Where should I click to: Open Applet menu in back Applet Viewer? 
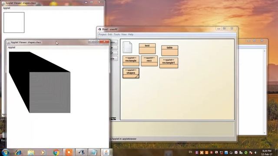[7, 8]
